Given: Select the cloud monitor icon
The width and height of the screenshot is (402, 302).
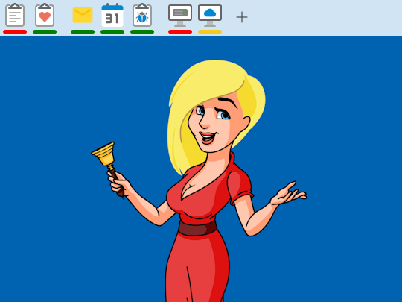Looking at the screenshot, I should (x=210, y=16).
